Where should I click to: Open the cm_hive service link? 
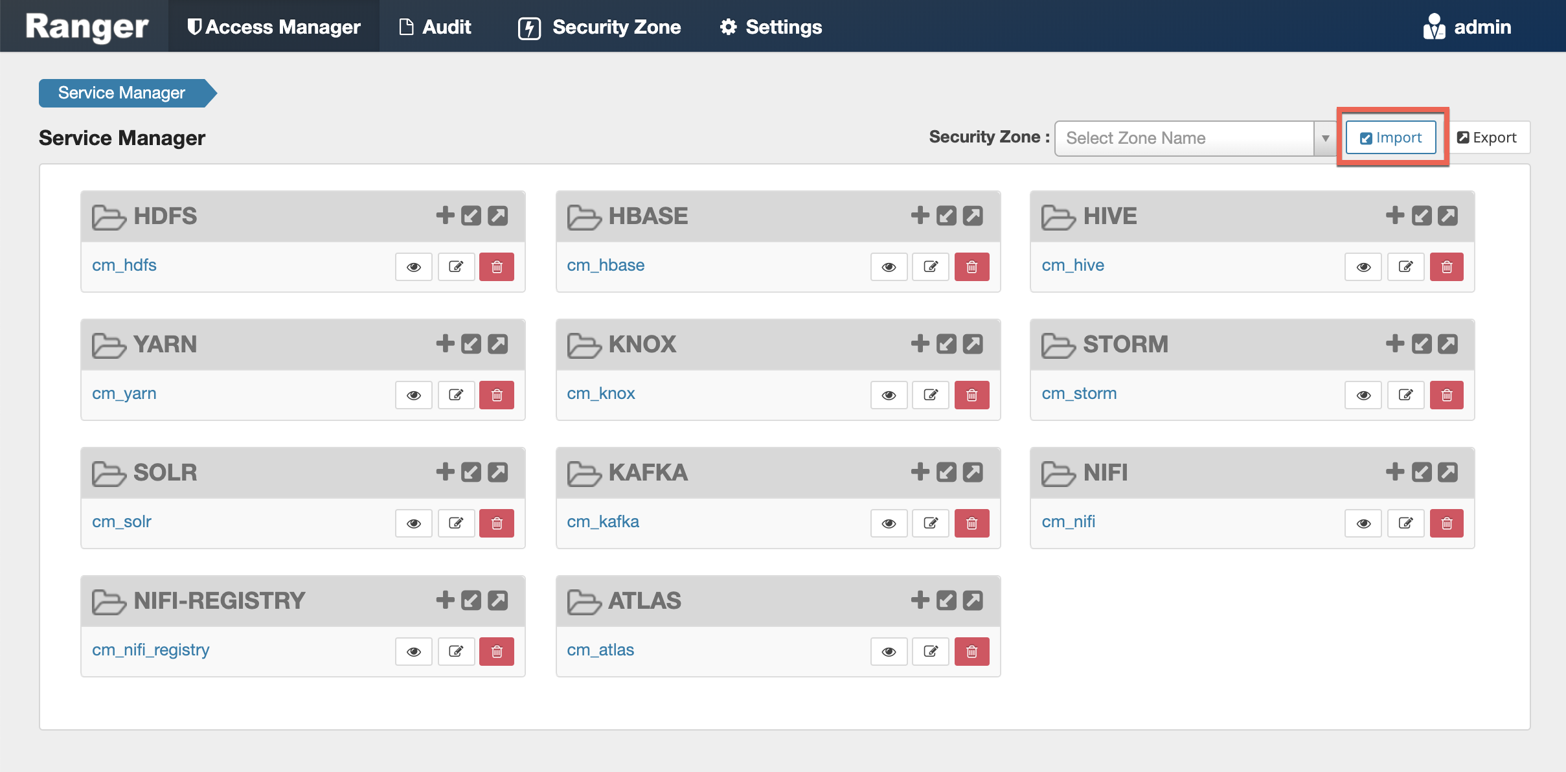1072,265
